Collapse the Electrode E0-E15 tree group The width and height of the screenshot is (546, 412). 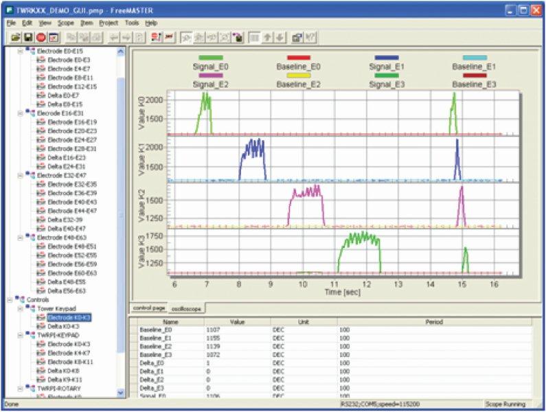[x=19, y=51]
